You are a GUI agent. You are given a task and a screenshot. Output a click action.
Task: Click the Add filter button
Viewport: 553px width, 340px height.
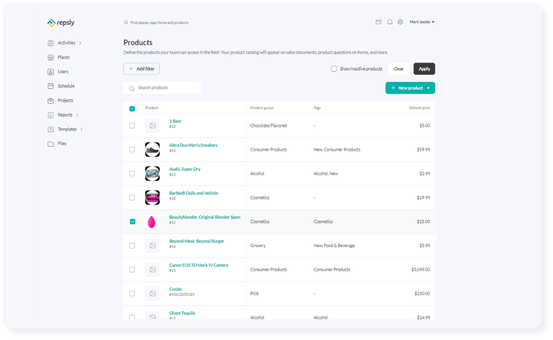pyautogui.click(x=141, y=69)
